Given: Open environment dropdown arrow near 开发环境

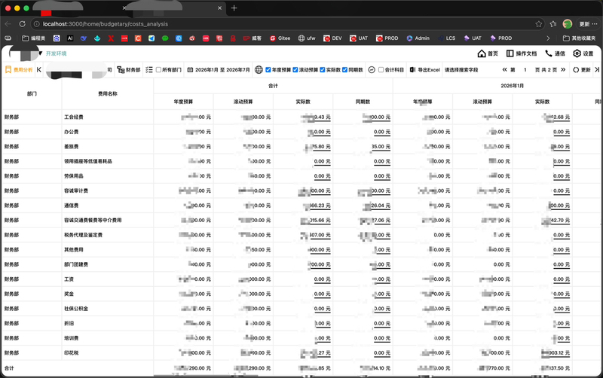Looking at the screenshot, I should pyautogui.click(x=41, y=53).
